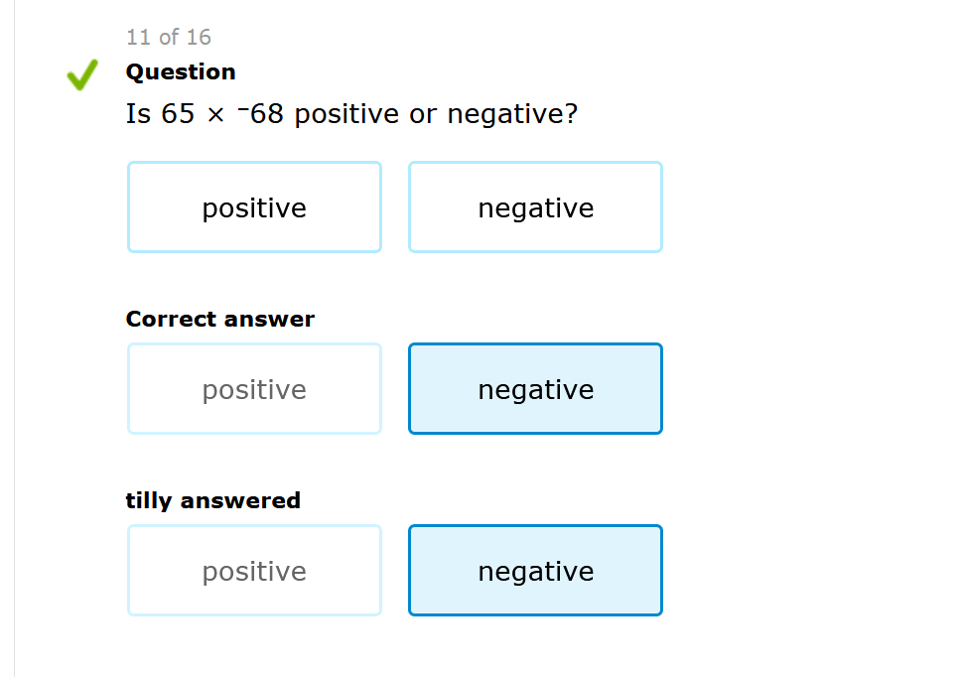The width and height of the screenshot is (961, 677).
Task: Click highlighted negative under tilly answered
Action: tap(535, 571)
